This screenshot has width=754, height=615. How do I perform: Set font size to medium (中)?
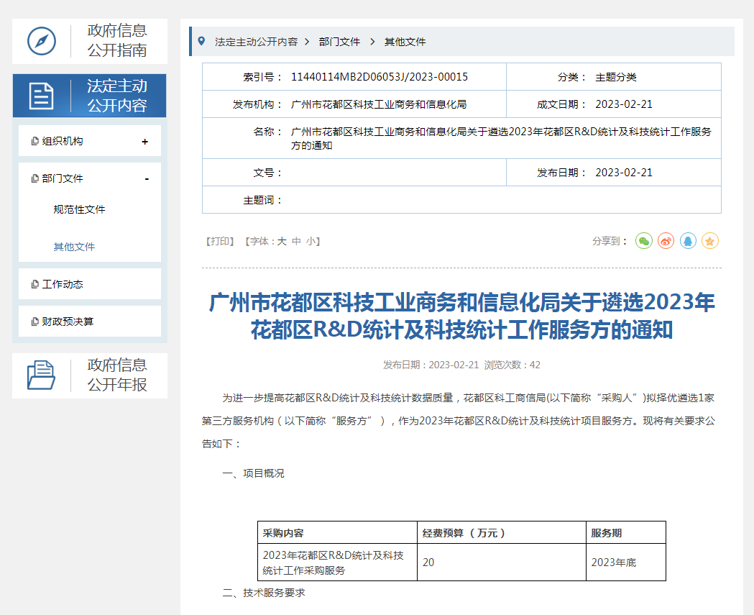tap(296, 242)
